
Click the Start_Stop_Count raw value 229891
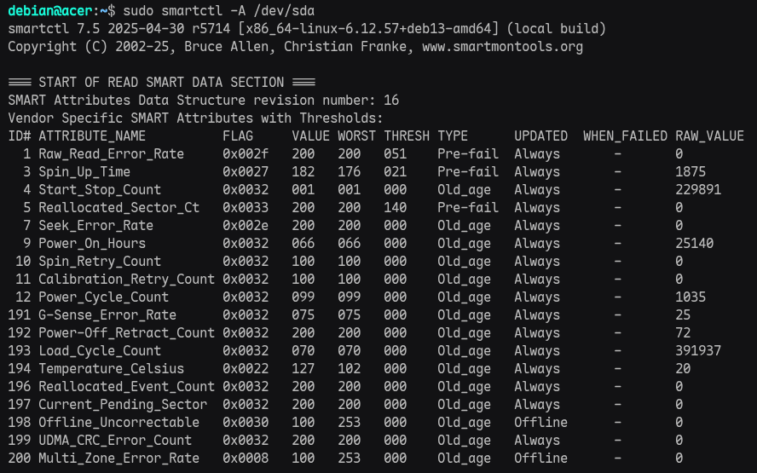coord(698,190)
